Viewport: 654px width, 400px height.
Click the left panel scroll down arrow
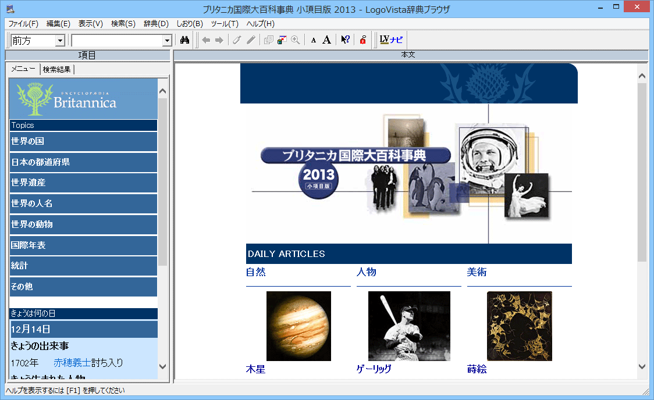tap(162, 367)
